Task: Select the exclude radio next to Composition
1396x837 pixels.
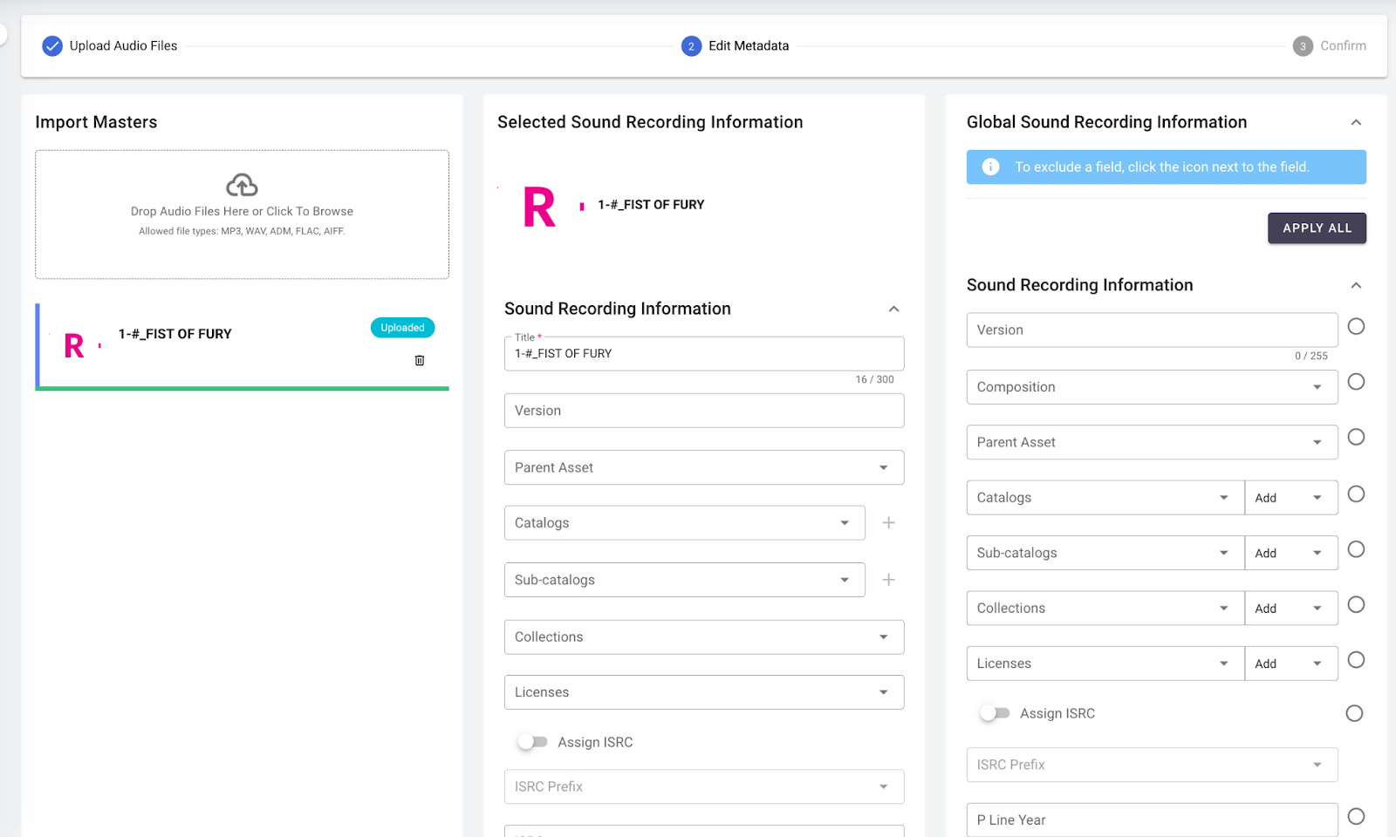Action: point(1356,382)
